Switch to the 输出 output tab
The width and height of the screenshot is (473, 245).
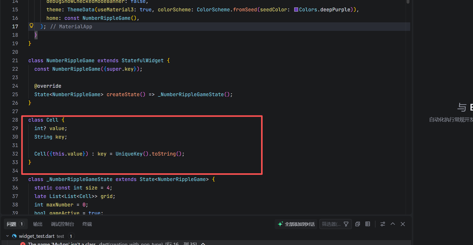point(38,224)
